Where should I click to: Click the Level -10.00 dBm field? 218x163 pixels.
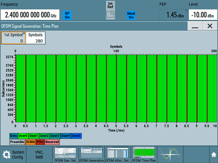pyautogui.click(x=202, y=15)
